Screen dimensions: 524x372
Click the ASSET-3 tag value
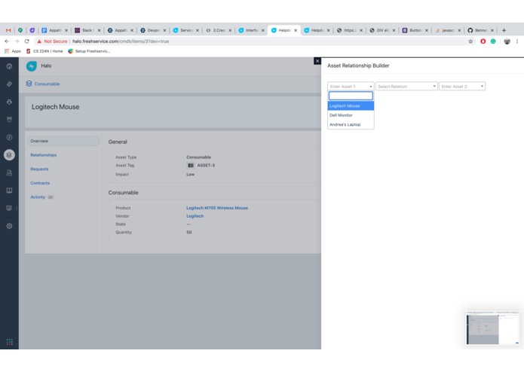[x=206, y=165]
